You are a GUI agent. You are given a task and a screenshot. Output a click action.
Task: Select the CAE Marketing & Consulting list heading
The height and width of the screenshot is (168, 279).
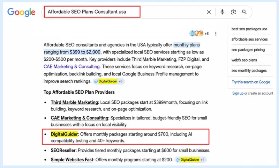(x=80, y=118)
